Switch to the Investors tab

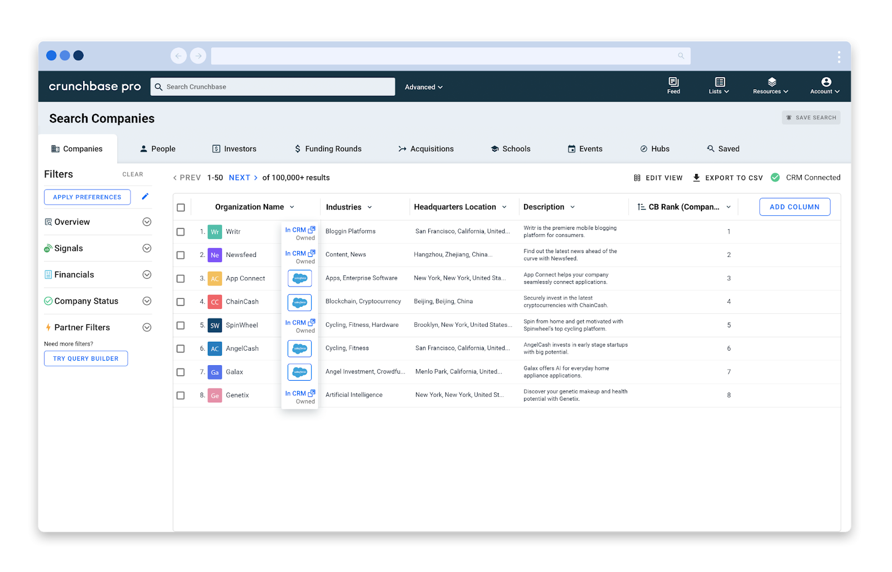pos(234,149)
